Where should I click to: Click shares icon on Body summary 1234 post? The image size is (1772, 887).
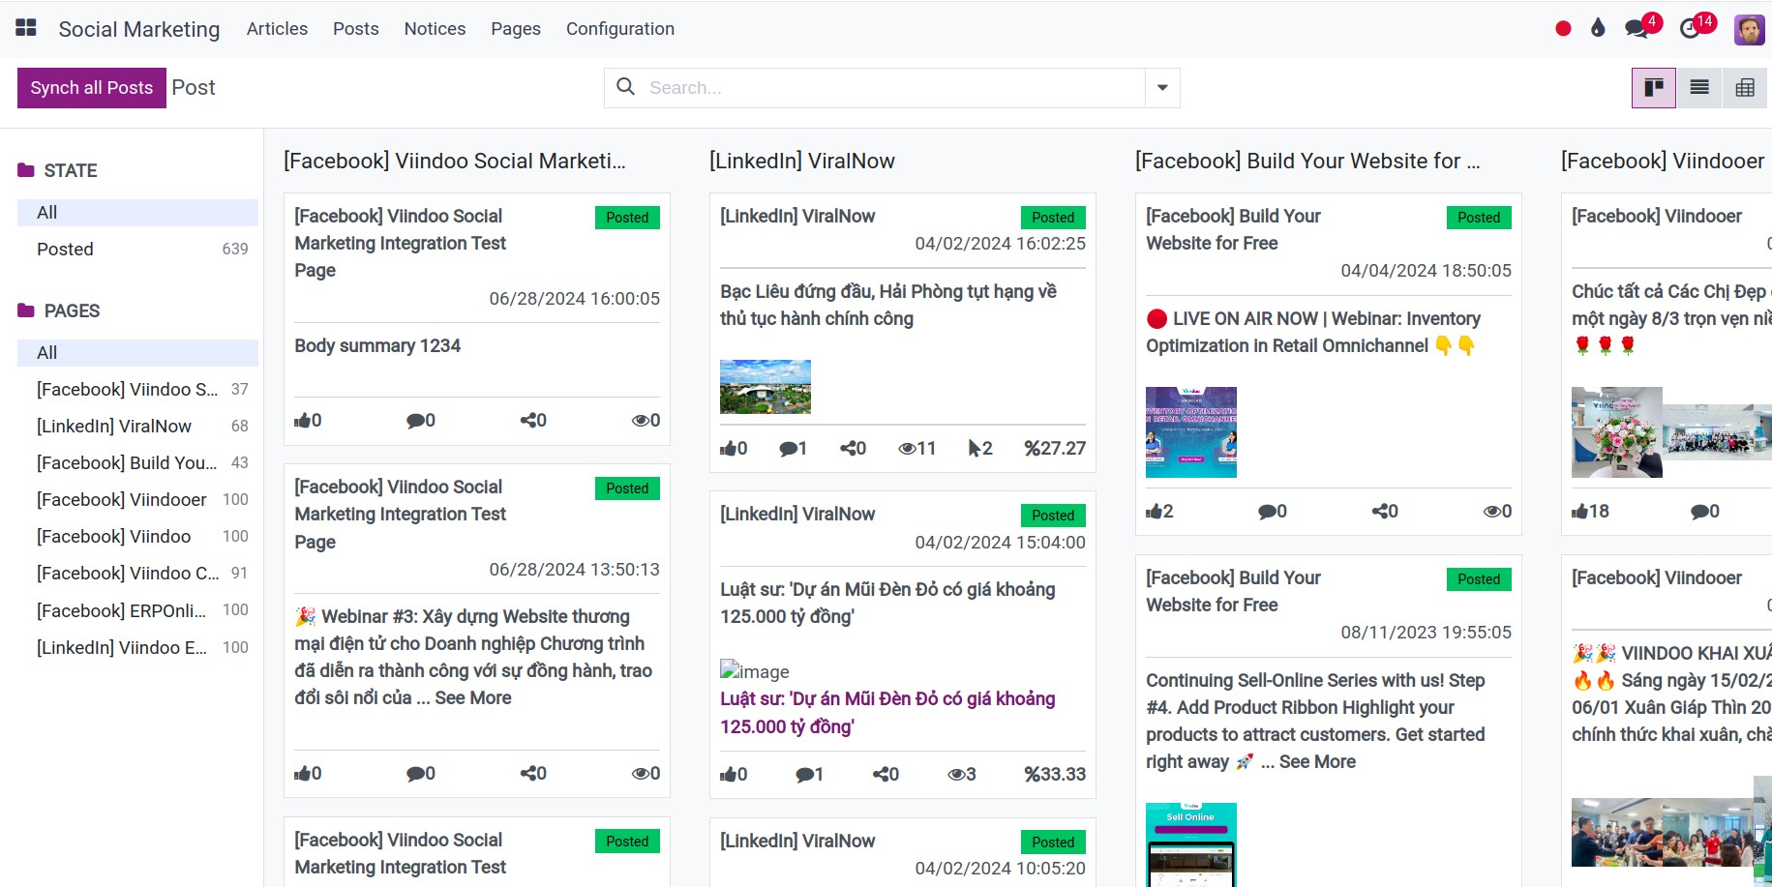point(528,420)
